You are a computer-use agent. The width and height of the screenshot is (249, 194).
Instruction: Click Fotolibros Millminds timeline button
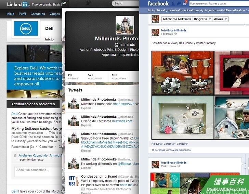177,19
